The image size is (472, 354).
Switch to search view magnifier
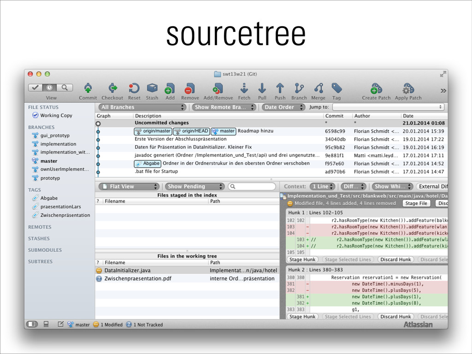tap(65, 88)
